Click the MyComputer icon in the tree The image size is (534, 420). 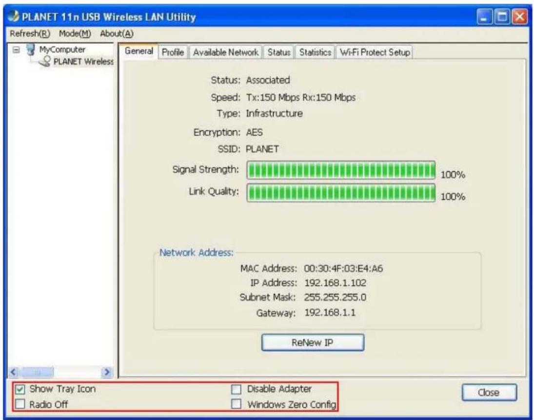[31, 50]
